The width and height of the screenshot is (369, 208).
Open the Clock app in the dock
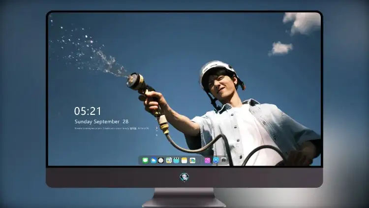point(161,160)
